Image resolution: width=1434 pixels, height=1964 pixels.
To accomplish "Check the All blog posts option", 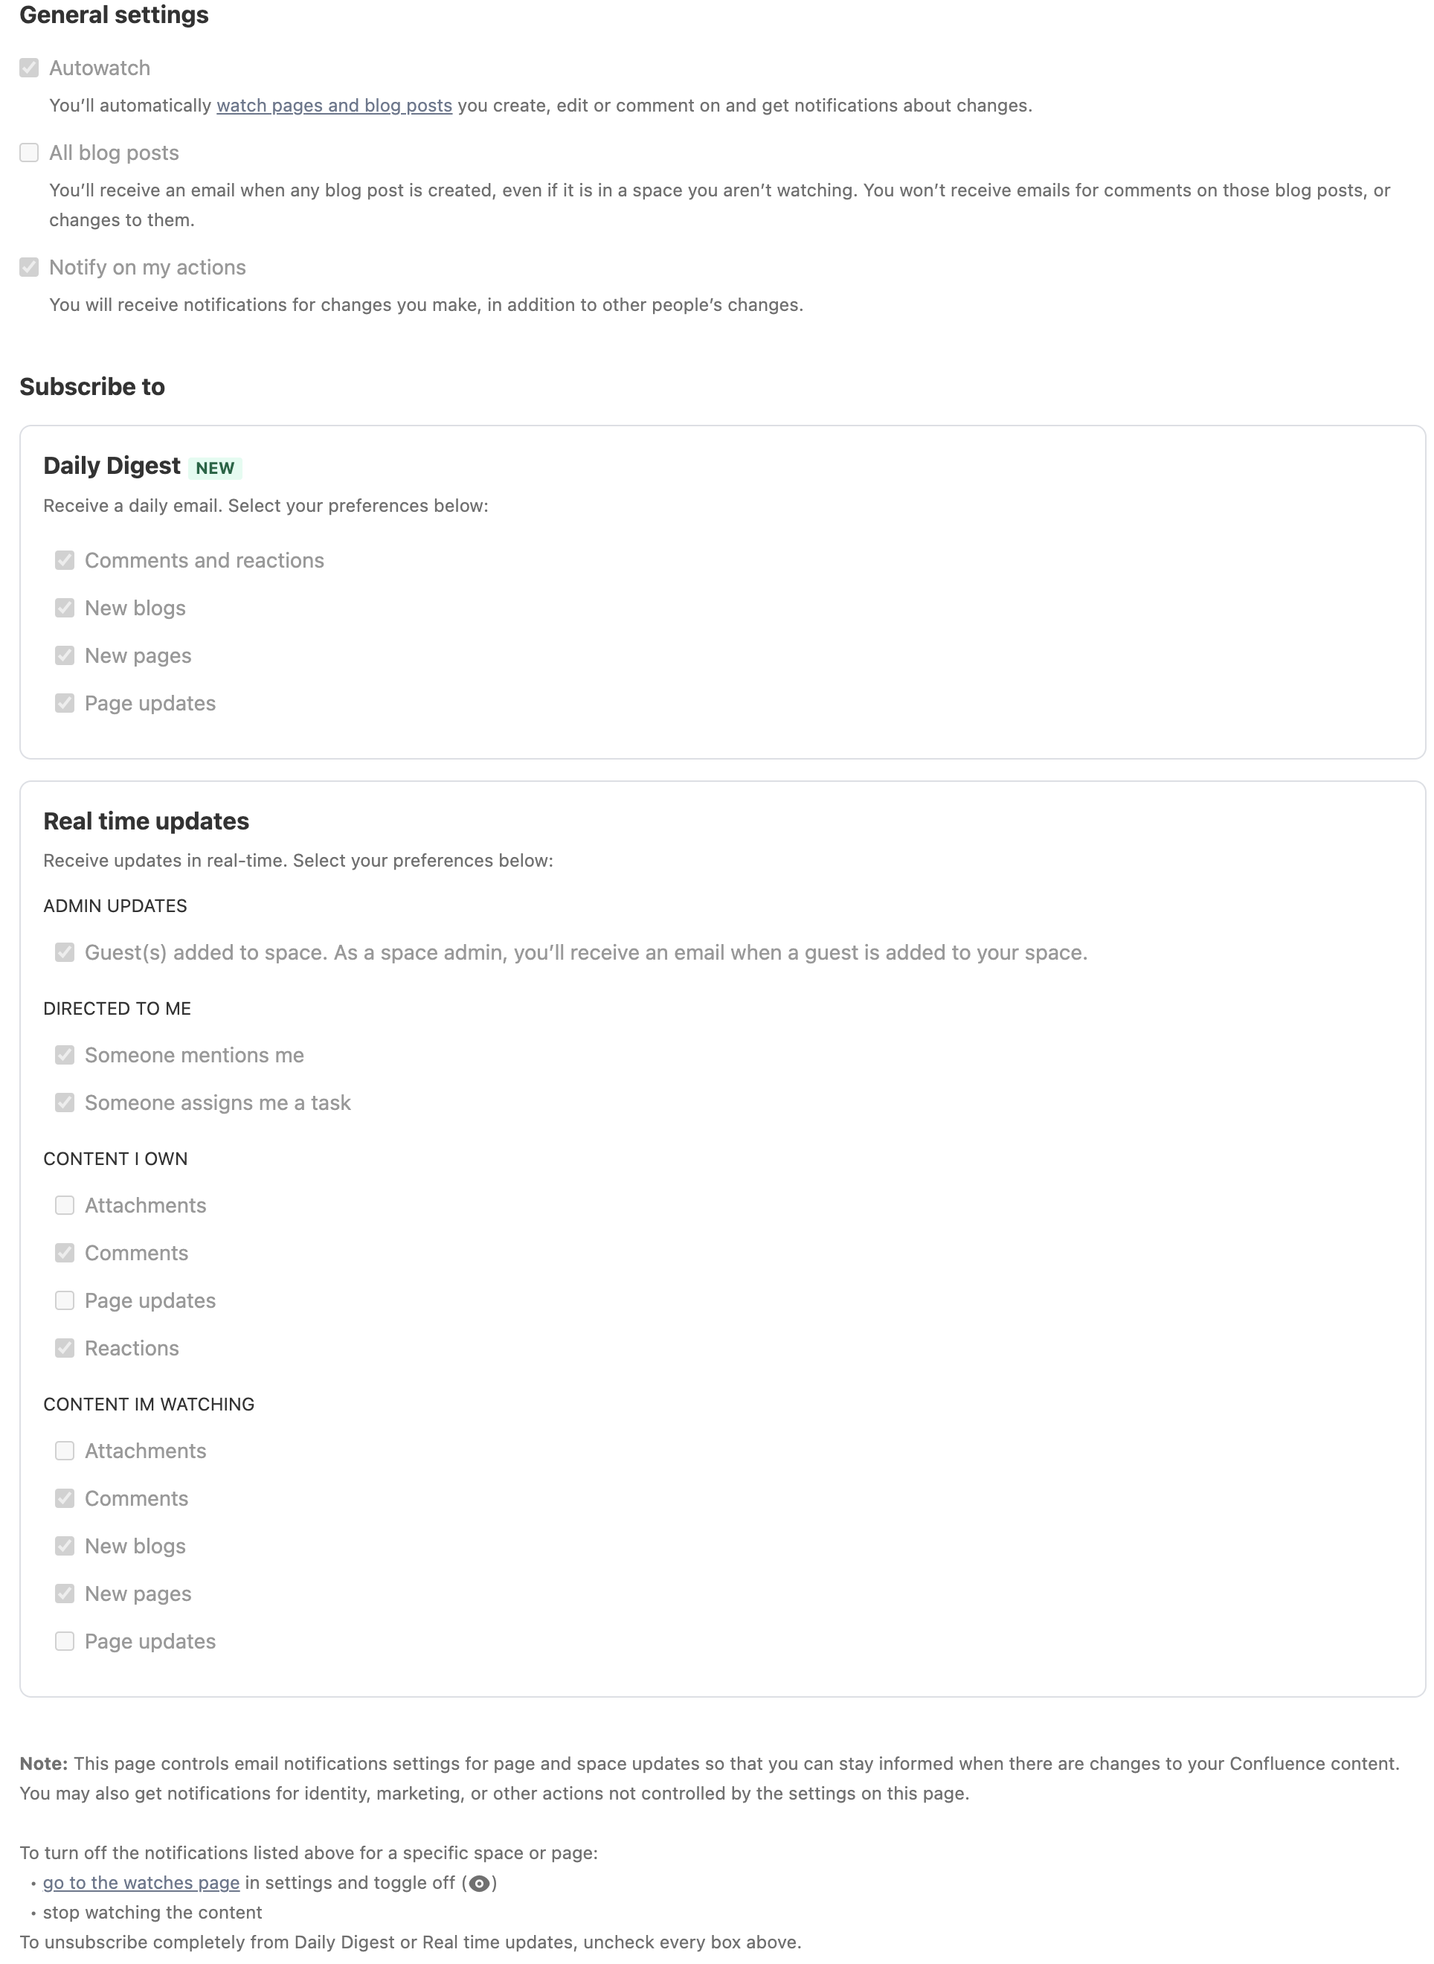I will 29,152.
